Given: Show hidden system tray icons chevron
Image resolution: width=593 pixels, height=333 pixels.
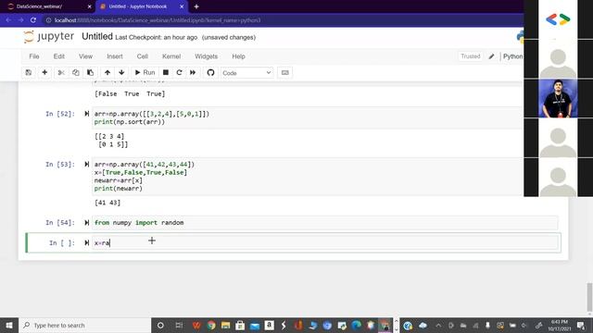Looking at the screenshot, I should [x=438, y=325].
